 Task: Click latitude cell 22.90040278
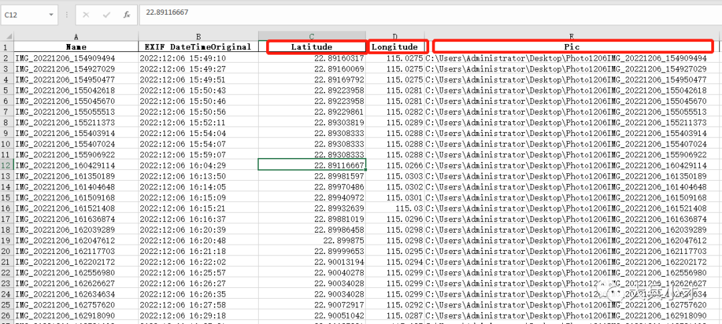pyautogui.click(x=312, y=272)
